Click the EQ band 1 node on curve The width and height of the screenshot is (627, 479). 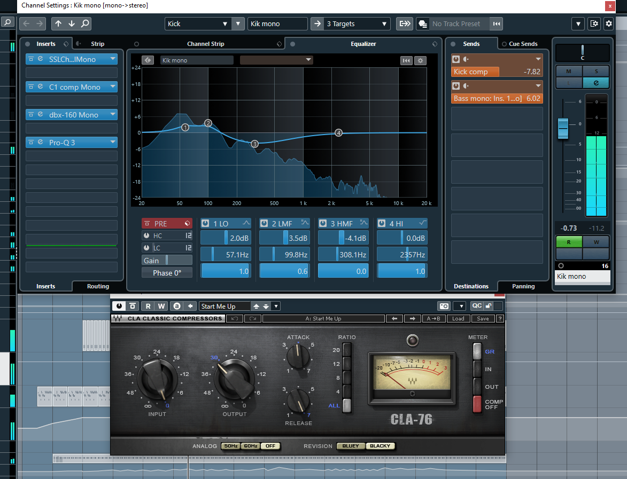[x=185, y=128]
